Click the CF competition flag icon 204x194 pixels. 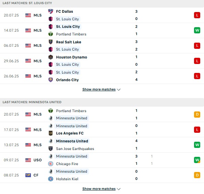click(x=28, y=175)
